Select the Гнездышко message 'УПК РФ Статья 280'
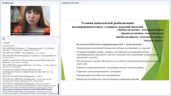The width and height of the screenshot is (171, 96). [x=30, y=93]
